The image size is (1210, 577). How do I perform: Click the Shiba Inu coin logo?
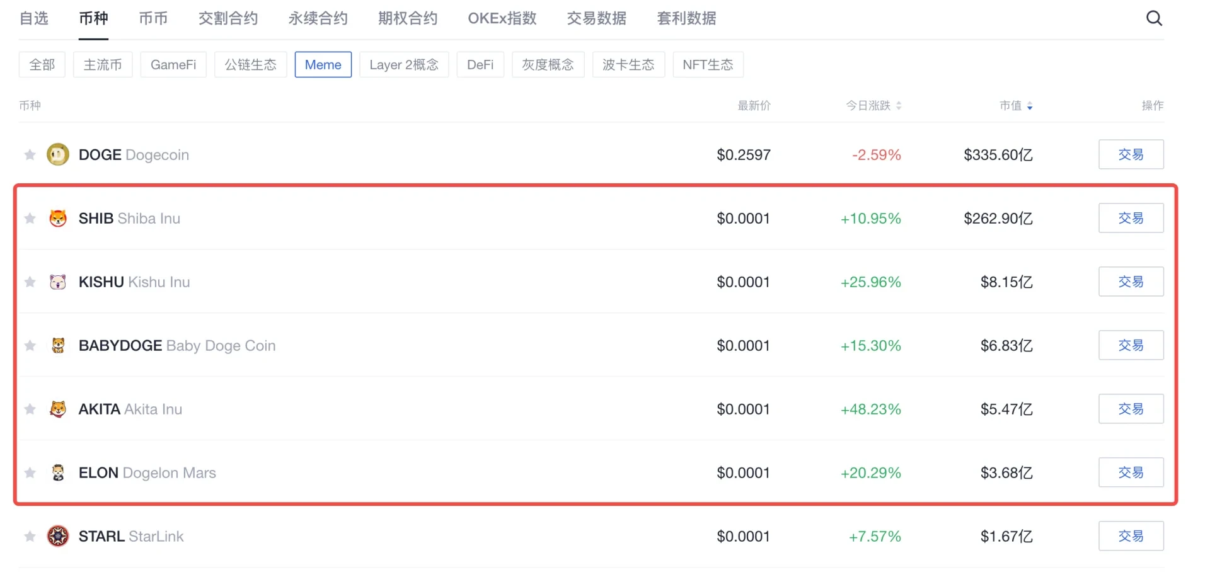[x=58, y=219]
